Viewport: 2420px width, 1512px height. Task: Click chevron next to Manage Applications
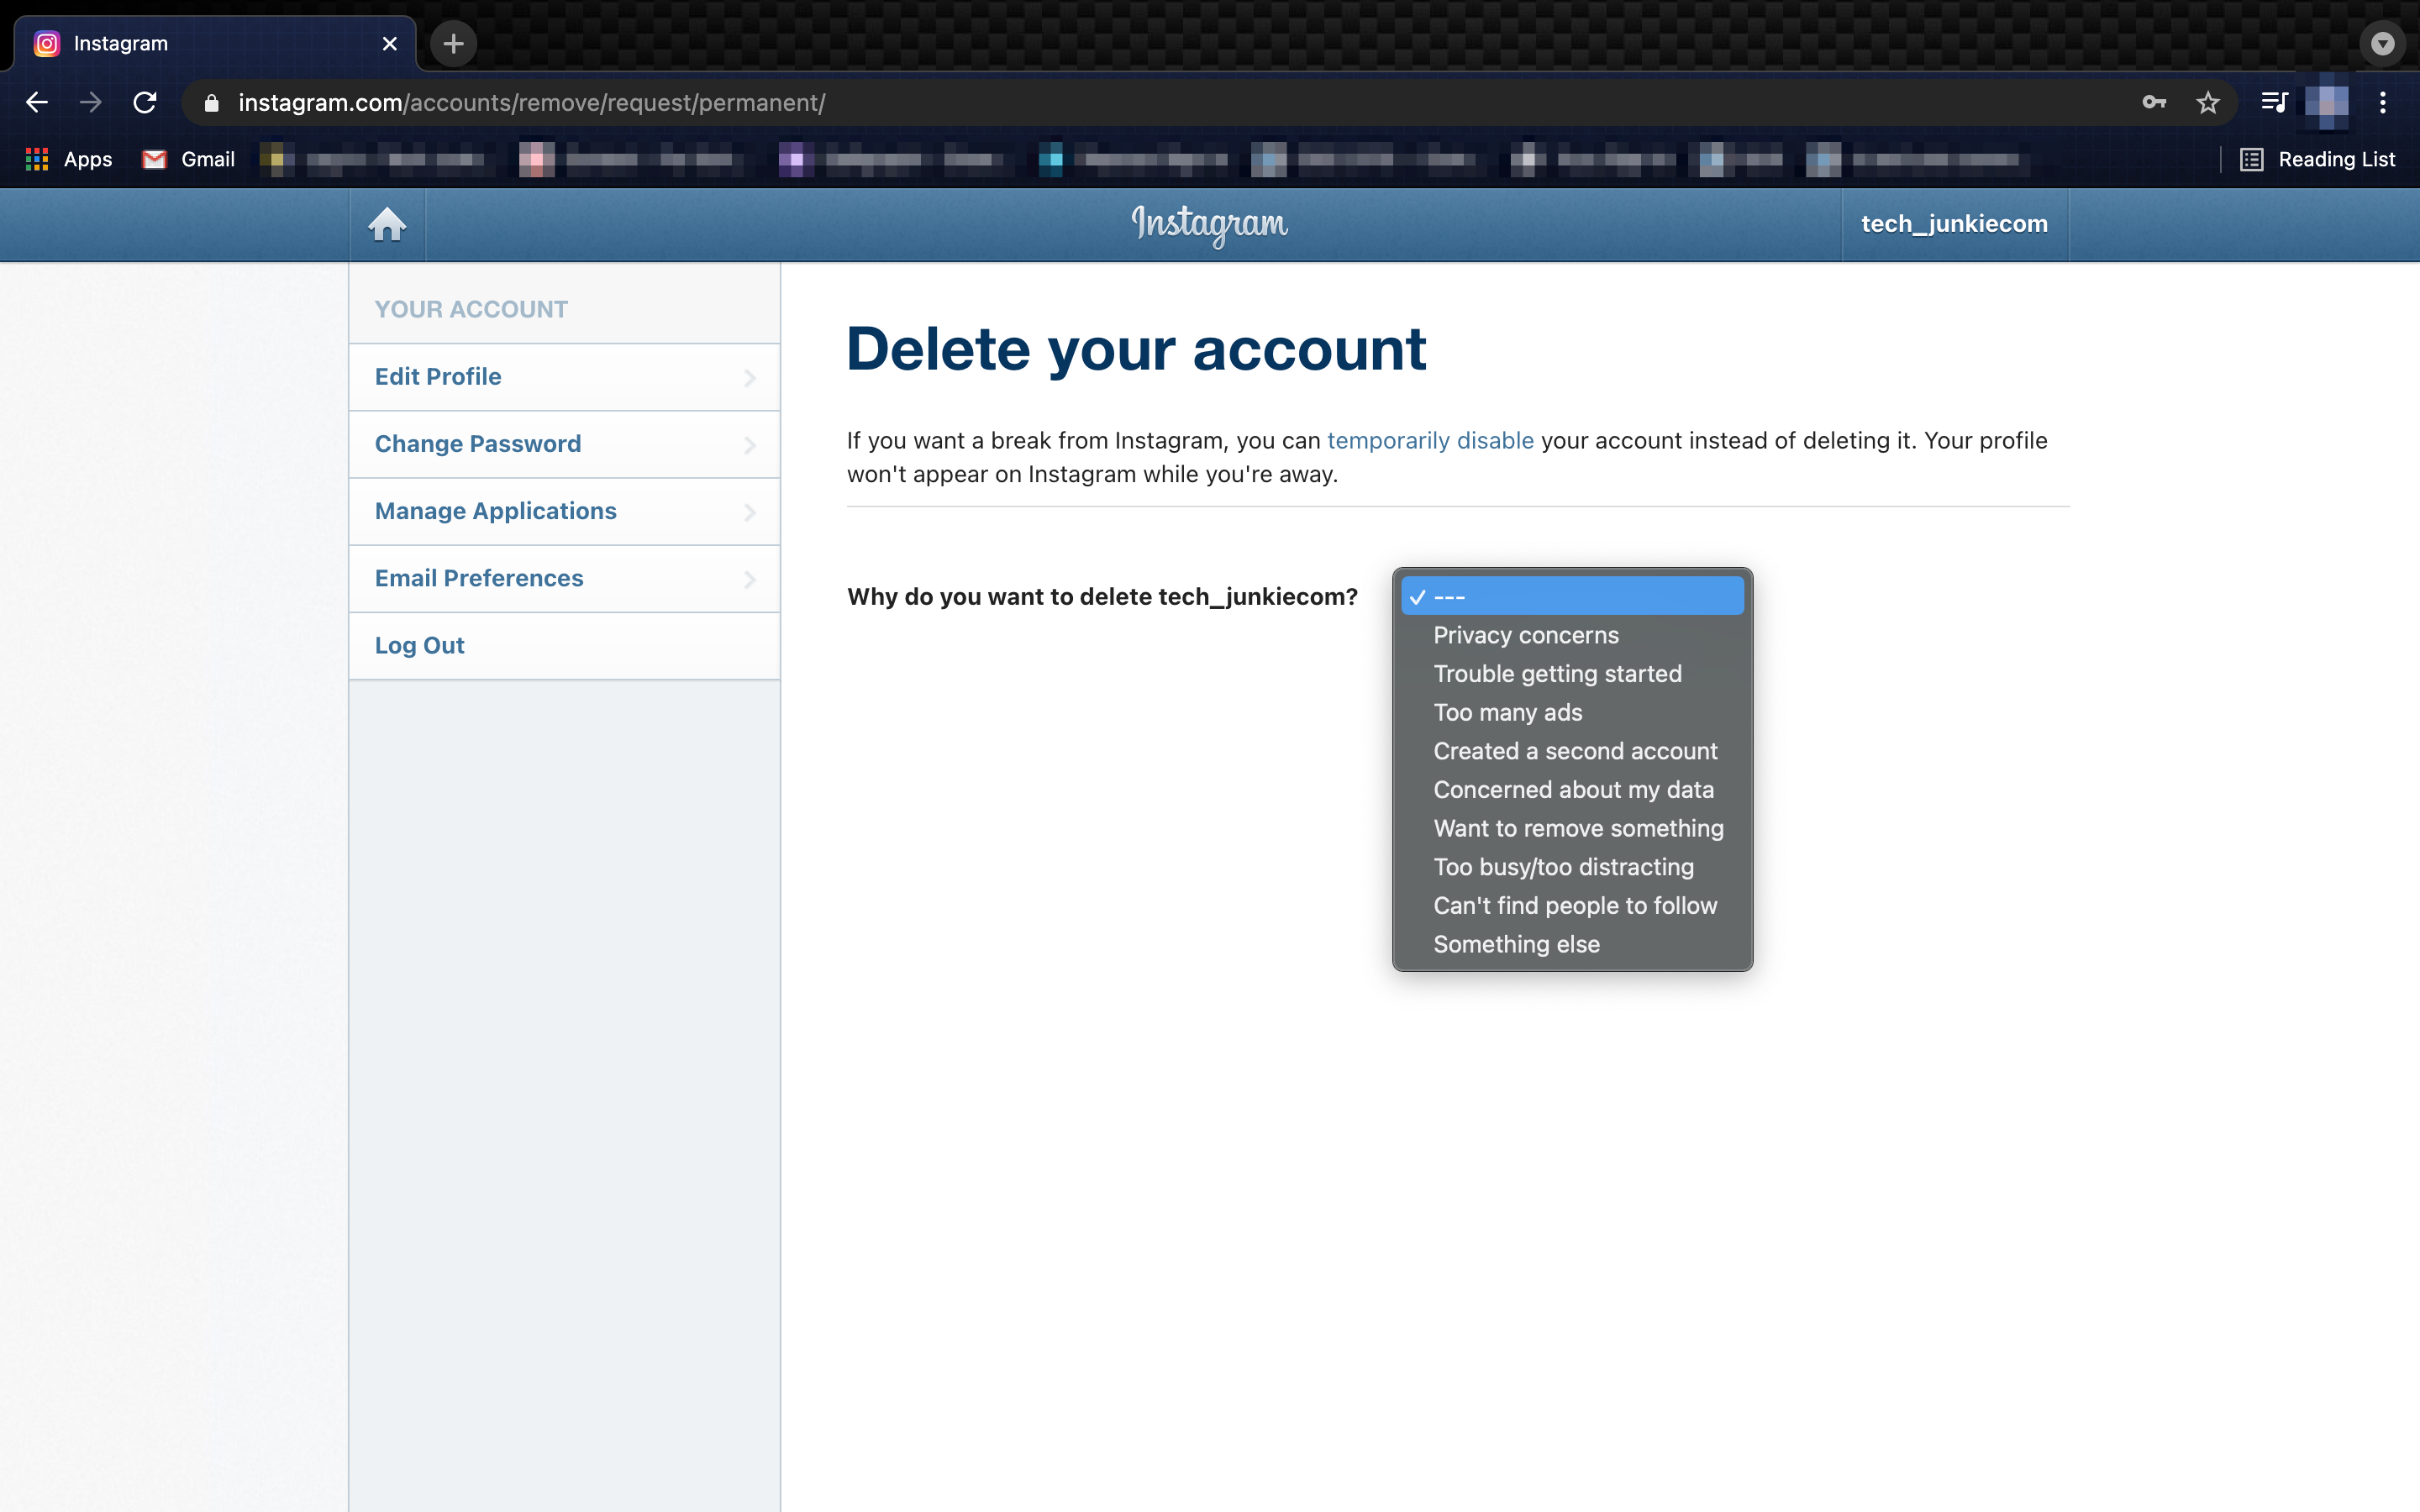point(750,512)
